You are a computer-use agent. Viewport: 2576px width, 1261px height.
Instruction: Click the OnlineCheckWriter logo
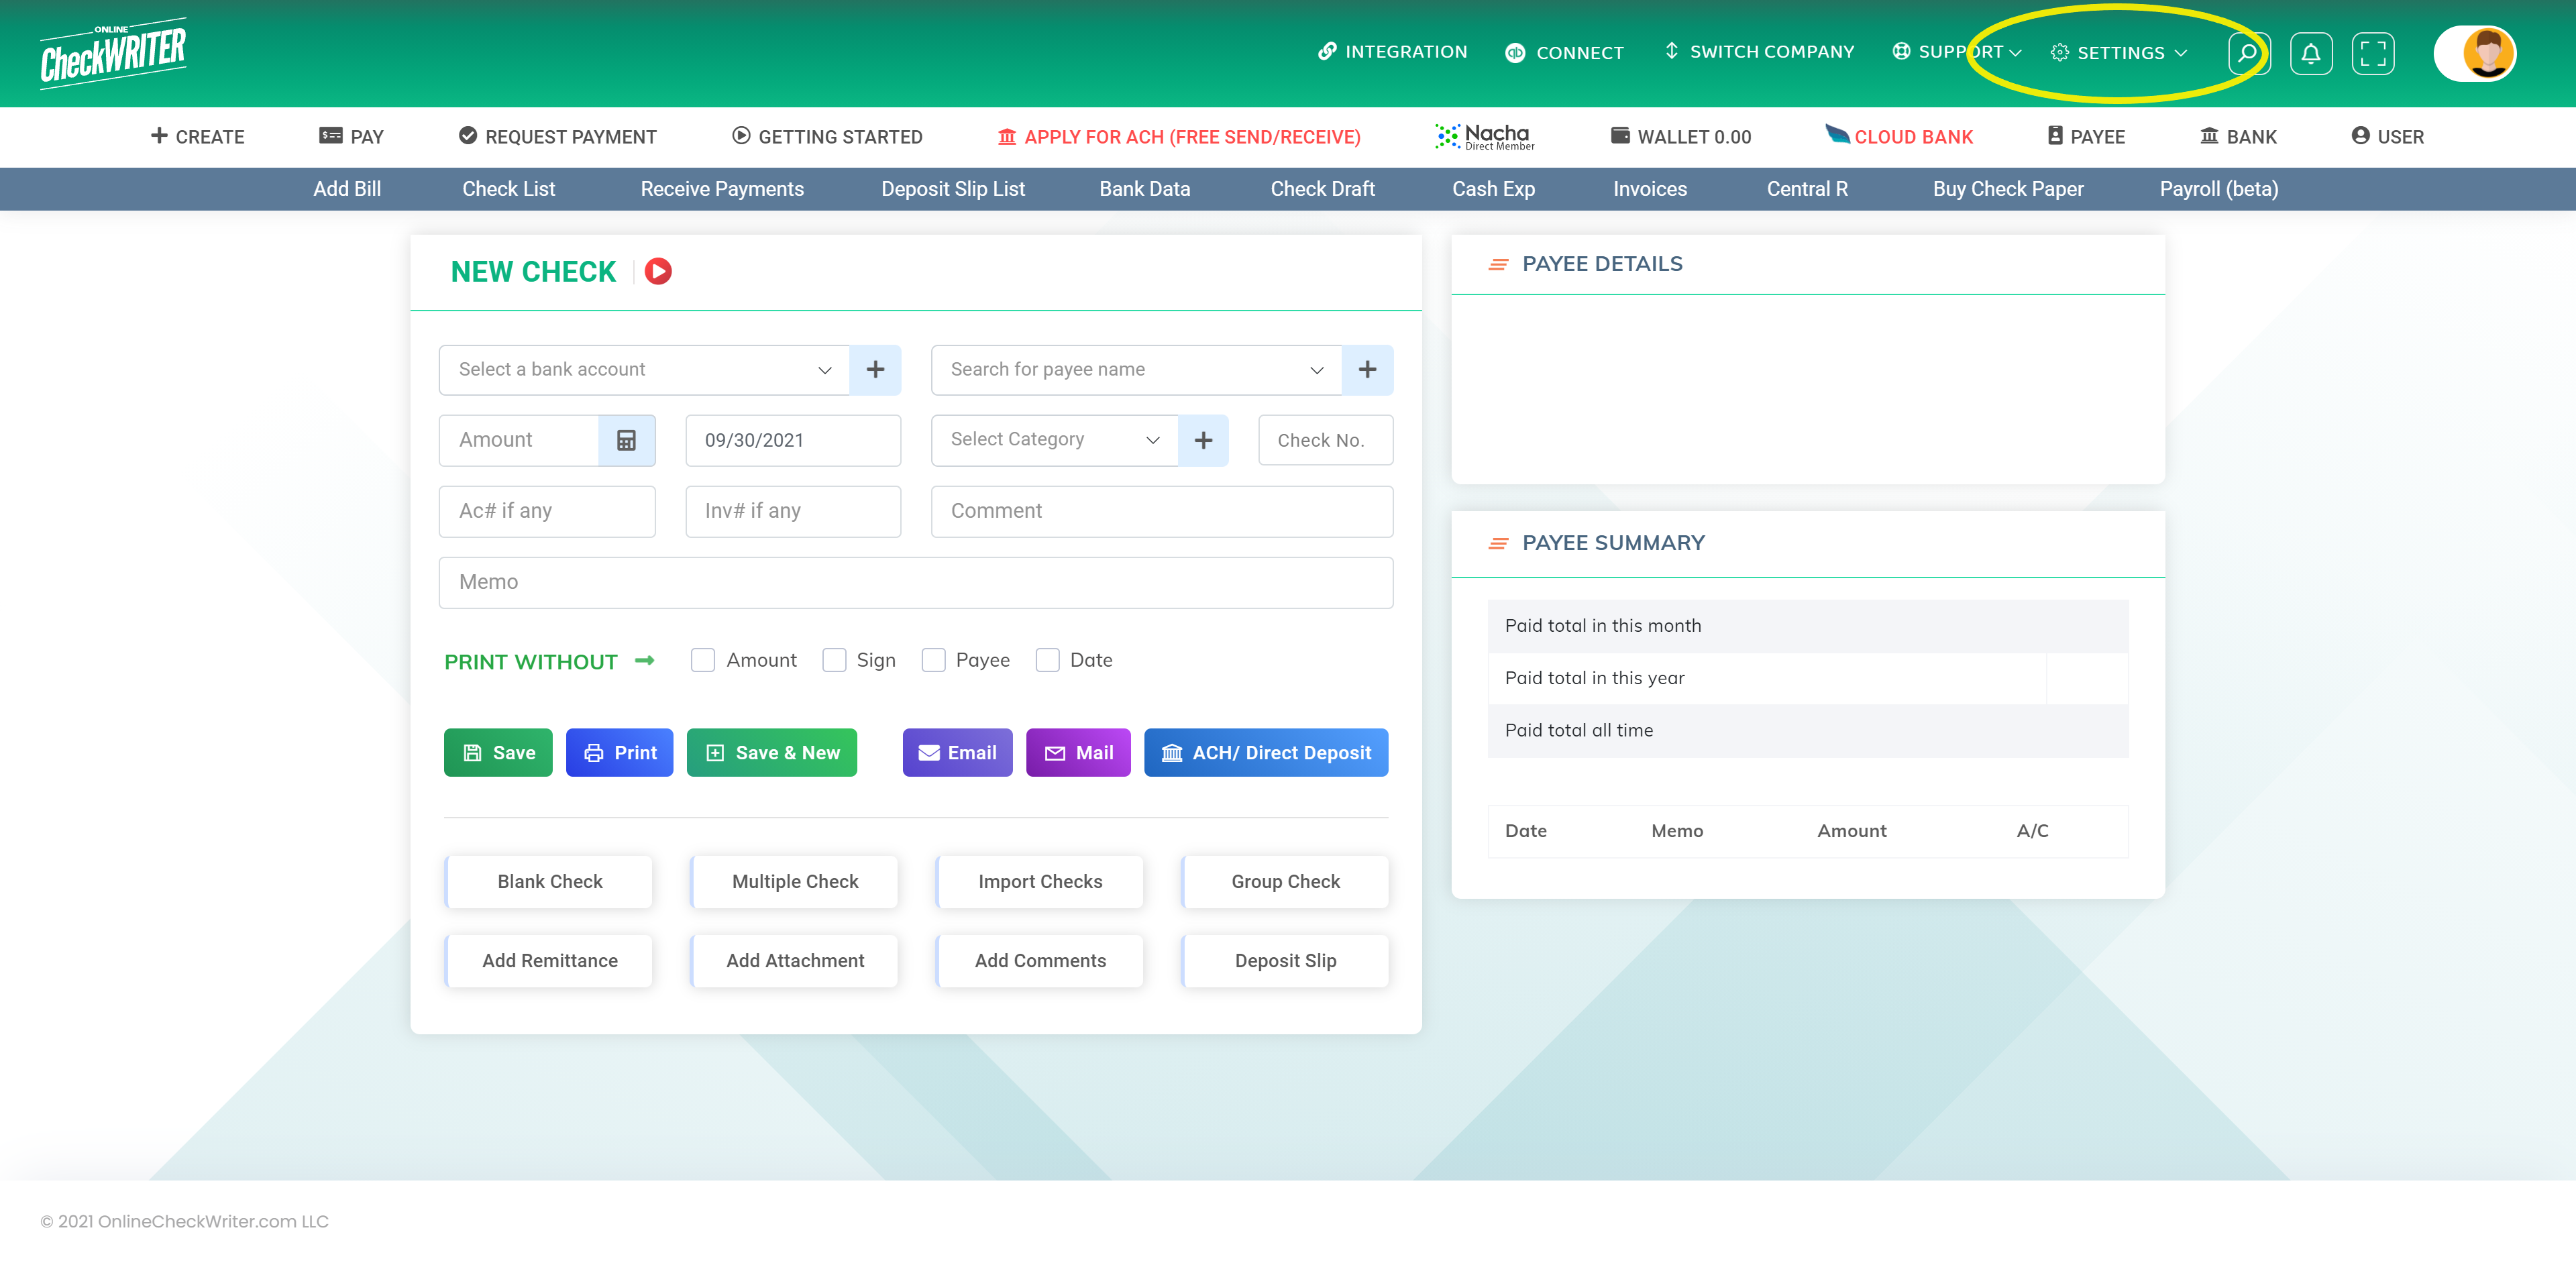(x=113, y=53)
